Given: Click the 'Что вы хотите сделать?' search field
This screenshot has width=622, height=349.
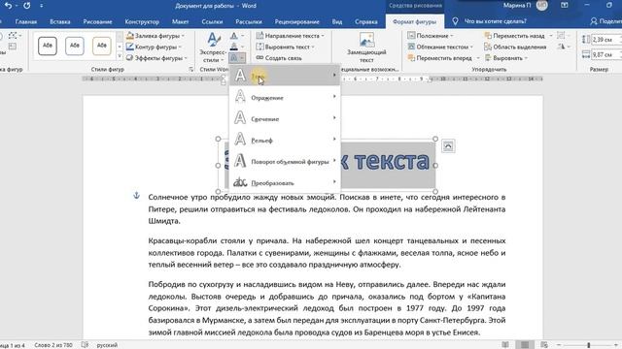Looking at the screenshot, I should coord(495,21).
